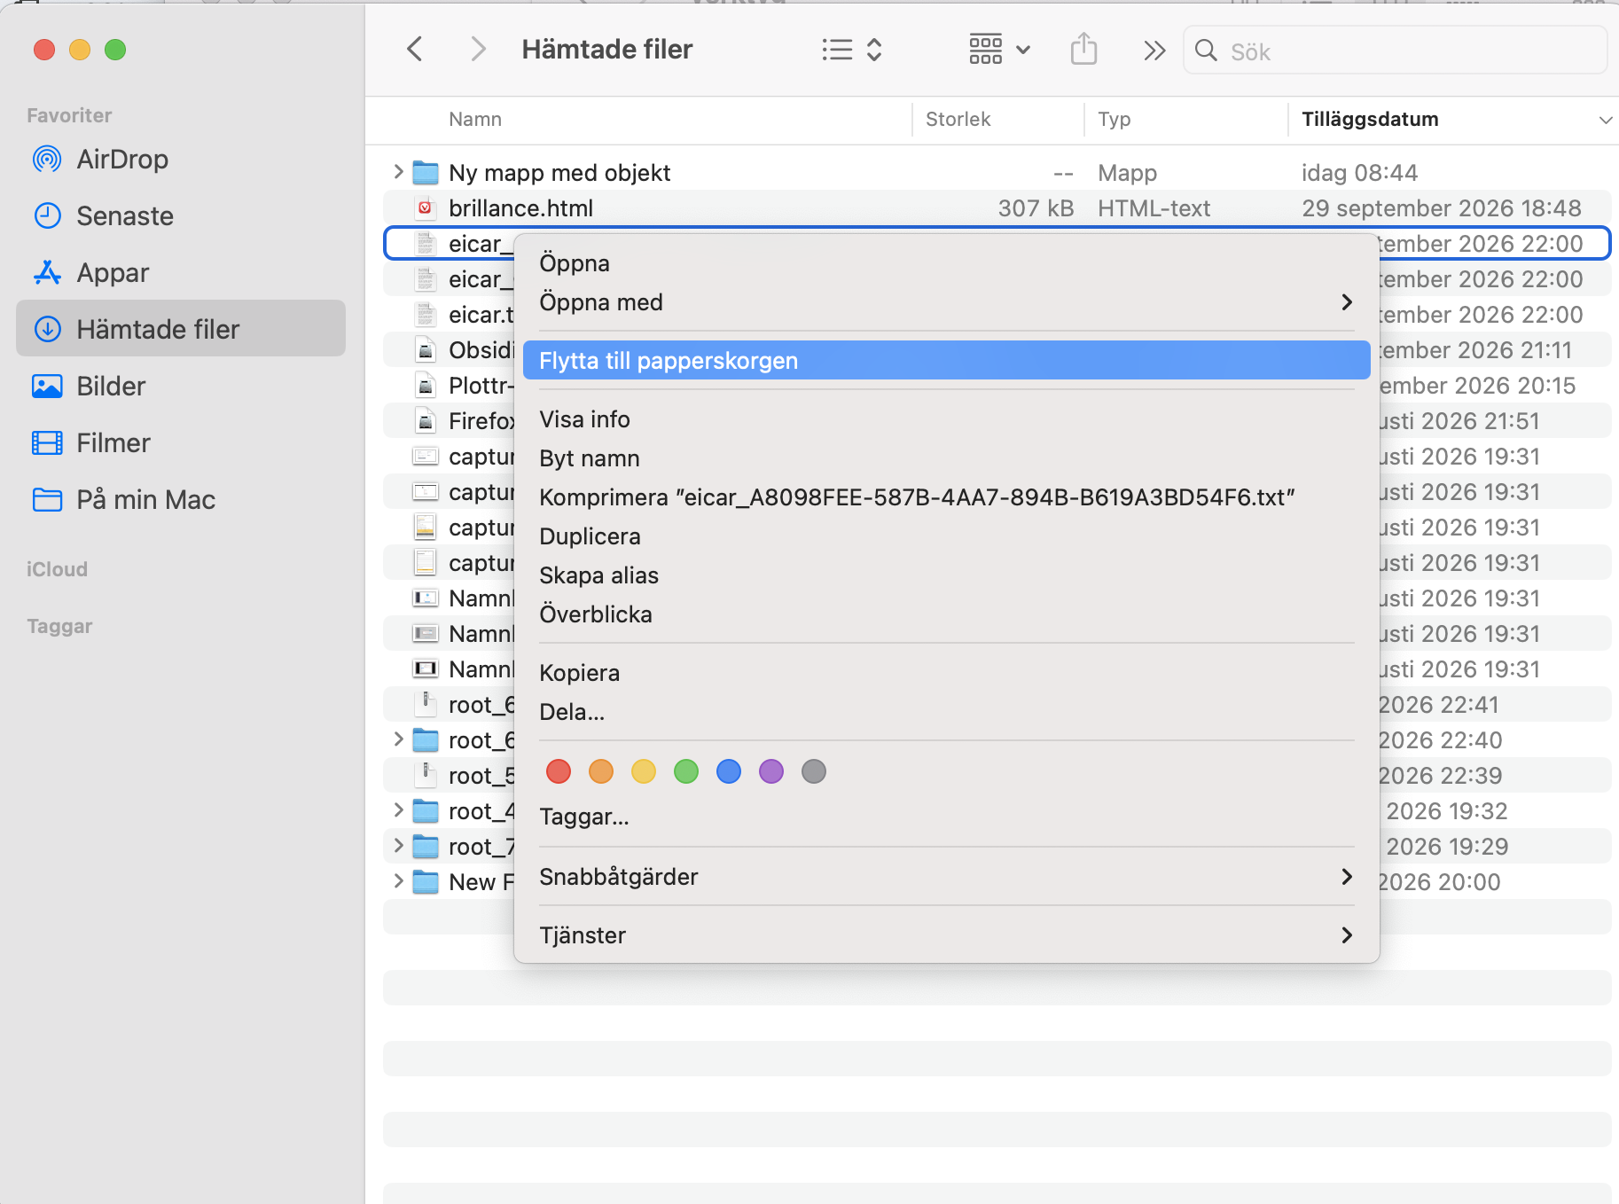This screenshot has height=1204, width=1619.
Task: Expand the New F folder row
Action: [x=398, y=880]
